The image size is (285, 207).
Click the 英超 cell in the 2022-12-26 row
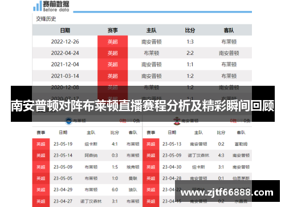(x=113, y=42)
